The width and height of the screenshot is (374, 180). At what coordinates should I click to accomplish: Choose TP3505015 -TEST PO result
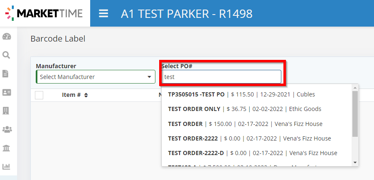click(257, 94)
